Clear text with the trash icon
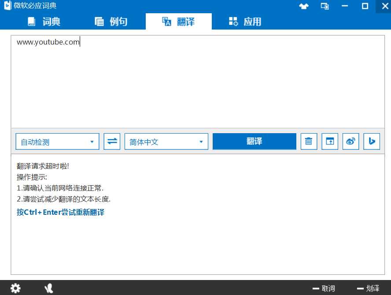391x295 pixels. pos(309,142)
